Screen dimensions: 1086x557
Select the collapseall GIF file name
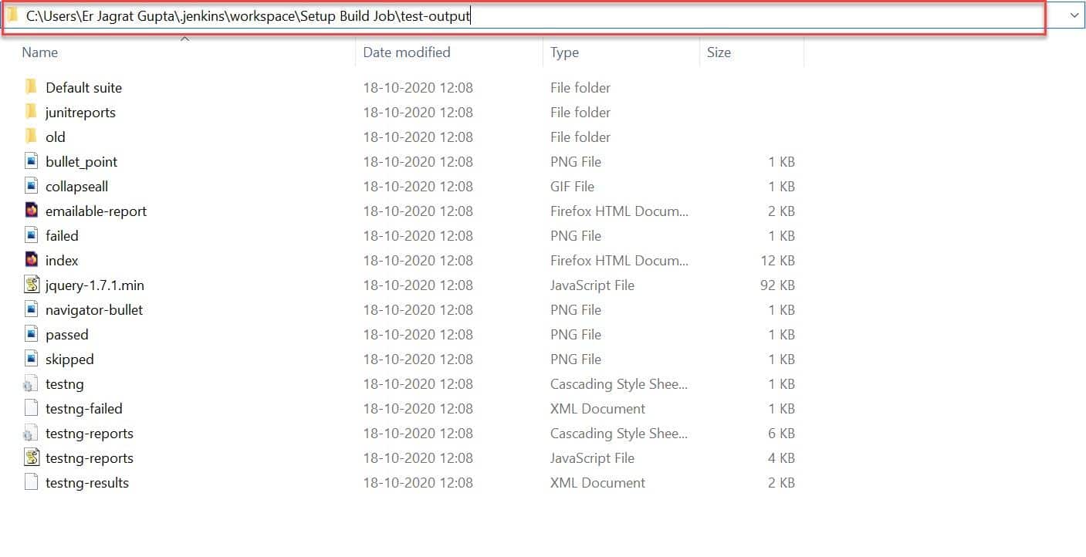76,186
